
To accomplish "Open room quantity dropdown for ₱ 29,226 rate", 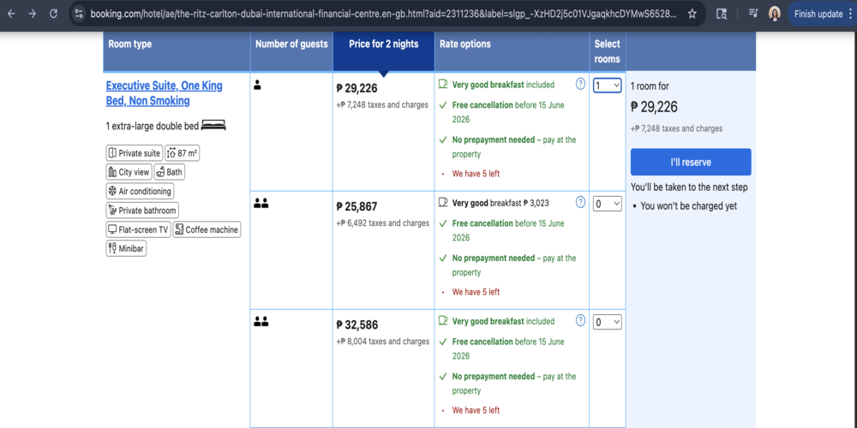I will [x=608, y=86].
